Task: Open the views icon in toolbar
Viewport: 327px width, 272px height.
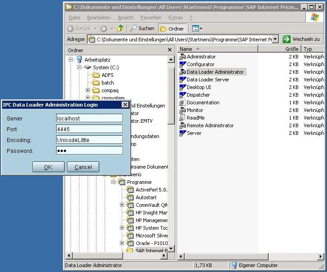Action: coord(196,28)
